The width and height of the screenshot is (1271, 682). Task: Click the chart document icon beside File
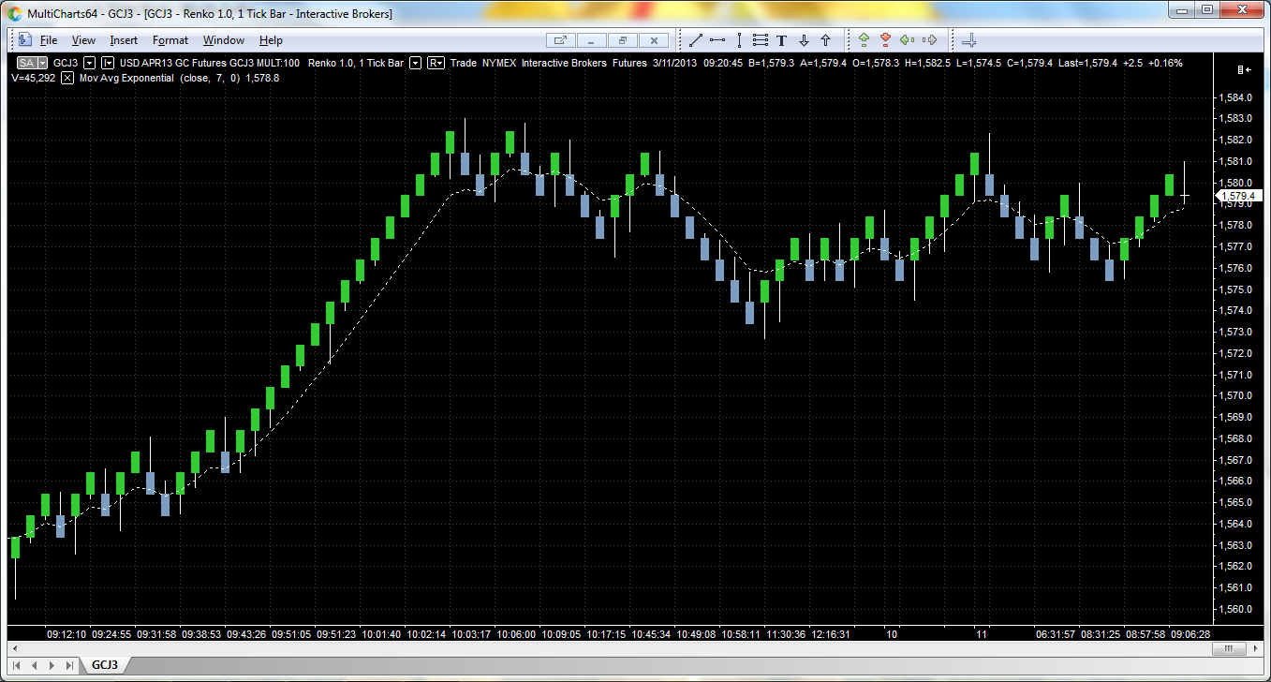23,40
